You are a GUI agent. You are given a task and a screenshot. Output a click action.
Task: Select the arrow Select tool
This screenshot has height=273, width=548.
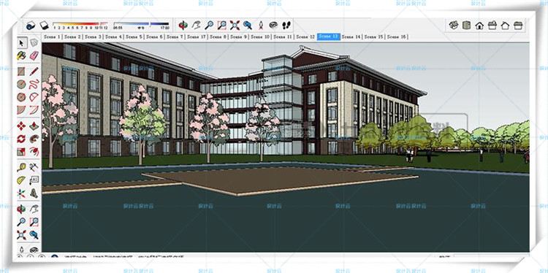point(21,43)
